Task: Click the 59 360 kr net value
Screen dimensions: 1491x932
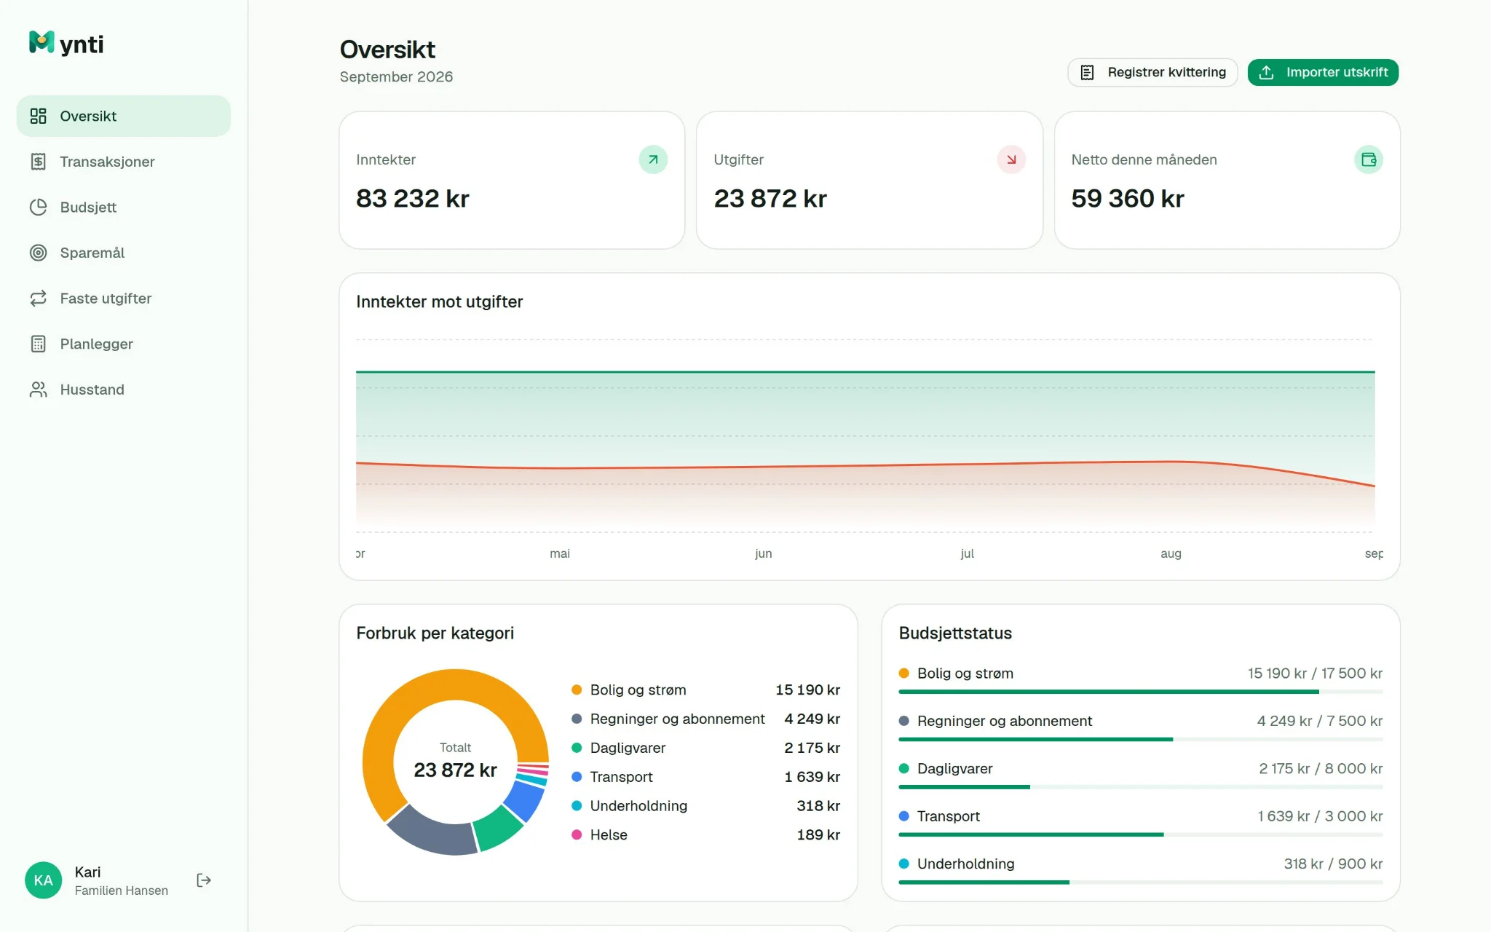Action: click(x=1128, y=198)
